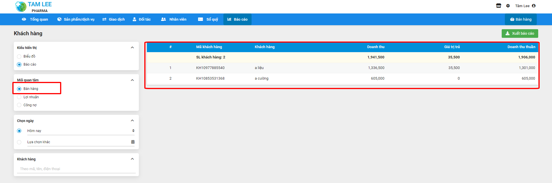Open the Tổng quan menu

pyautogui.click(x=35, y=19)
